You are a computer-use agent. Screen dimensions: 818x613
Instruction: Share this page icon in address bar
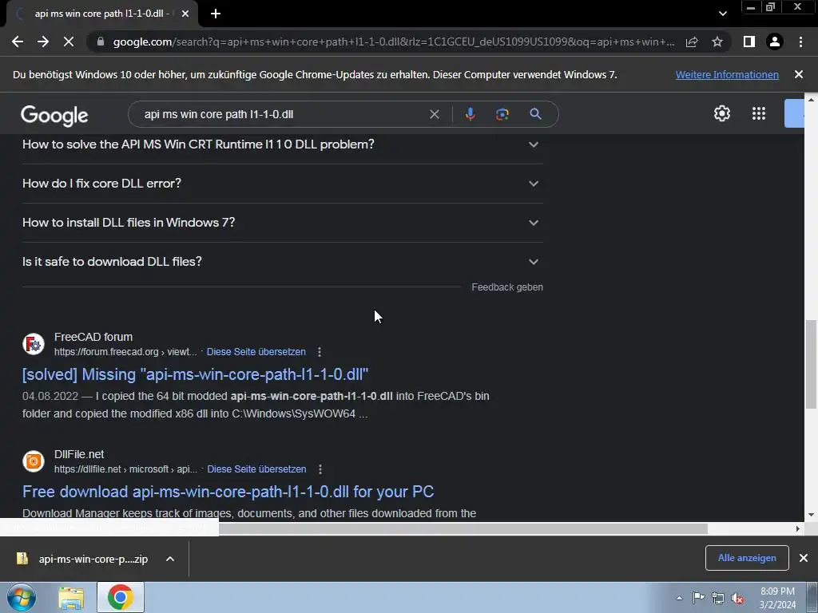coord(692,42)
